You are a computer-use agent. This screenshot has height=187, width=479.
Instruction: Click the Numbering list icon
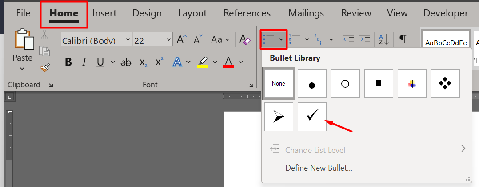point(295,39)
